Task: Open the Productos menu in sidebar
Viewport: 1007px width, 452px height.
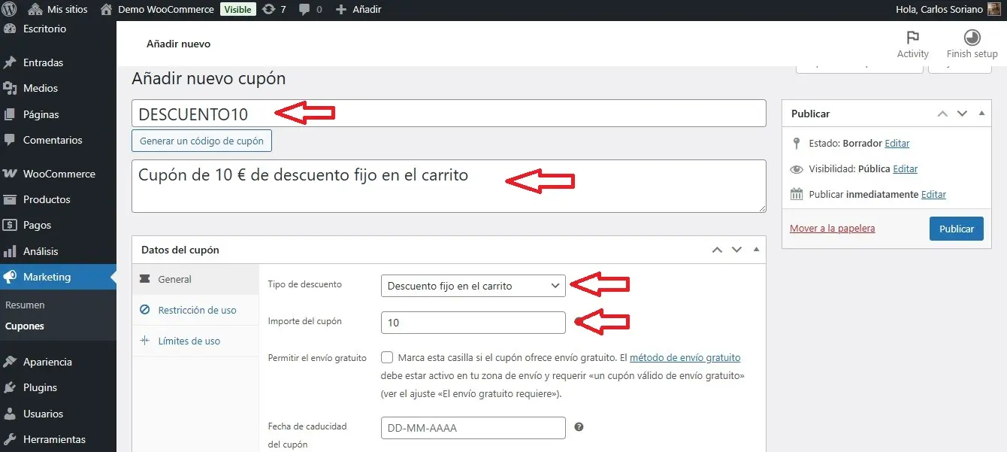Action: [x=47, y=199]
